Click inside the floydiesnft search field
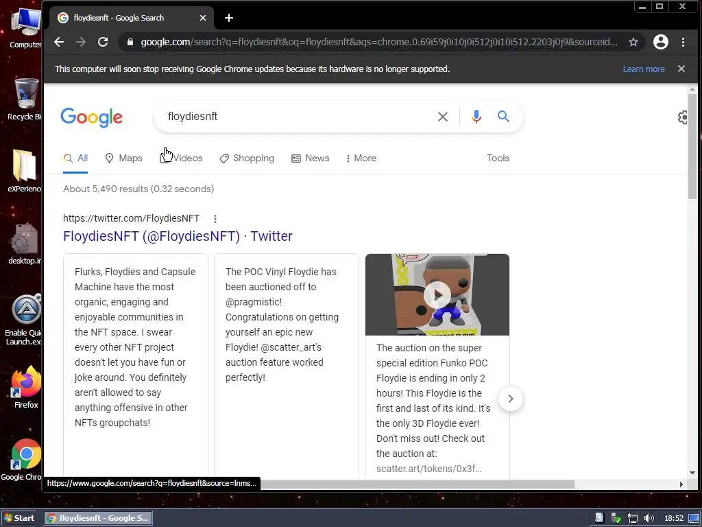This screenshot has height=527, width=702. (x=295, y=117)
